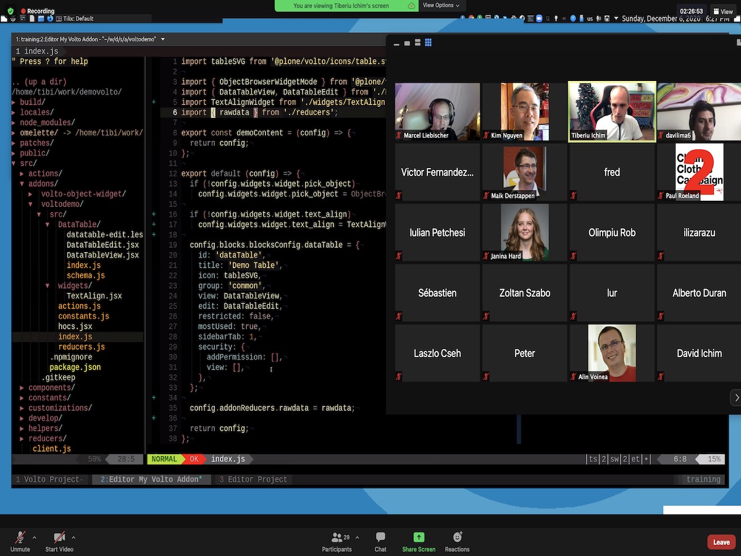Select Alin Voinea's profile photo tile

click(612, 353)
